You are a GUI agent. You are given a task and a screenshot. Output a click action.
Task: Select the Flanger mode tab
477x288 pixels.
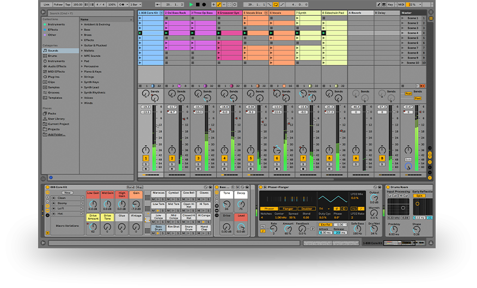pos(288,209)
